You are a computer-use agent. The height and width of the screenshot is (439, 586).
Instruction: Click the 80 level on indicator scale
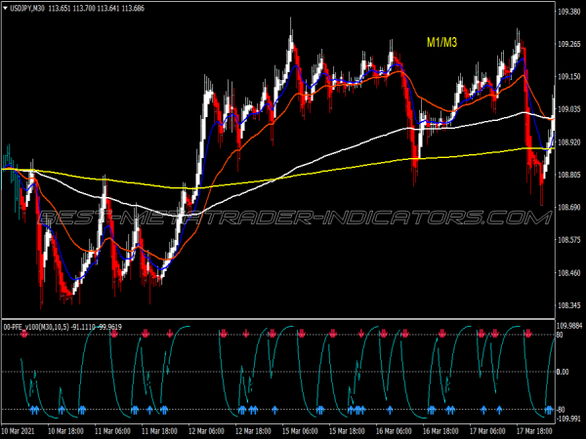pos(561,336)
